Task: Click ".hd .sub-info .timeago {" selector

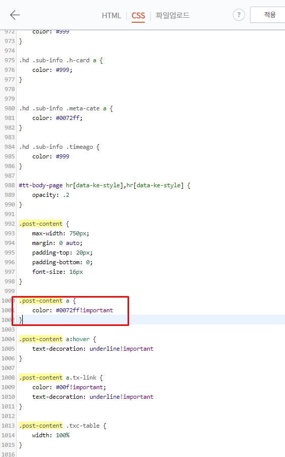Action: 59,147
